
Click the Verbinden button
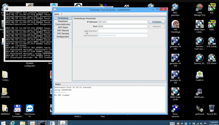pyautogui.click(x=157, y=22)
